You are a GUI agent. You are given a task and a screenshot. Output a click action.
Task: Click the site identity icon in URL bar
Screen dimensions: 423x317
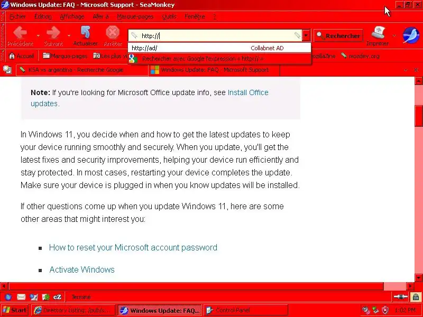[134, 35]
